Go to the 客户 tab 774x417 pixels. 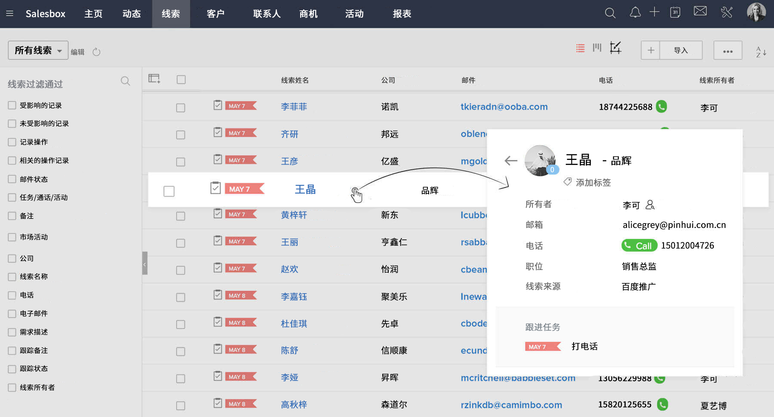(x=215, y=14)
